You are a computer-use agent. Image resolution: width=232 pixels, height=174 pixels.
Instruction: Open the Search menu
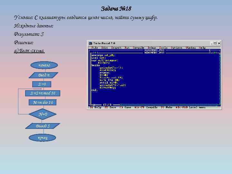click(116, 48)
